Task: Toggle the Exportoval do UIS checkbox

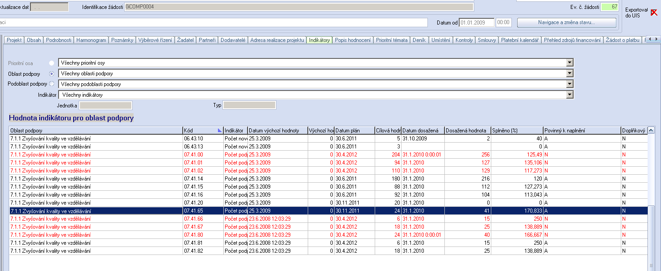Action: [x=654, y=12]
